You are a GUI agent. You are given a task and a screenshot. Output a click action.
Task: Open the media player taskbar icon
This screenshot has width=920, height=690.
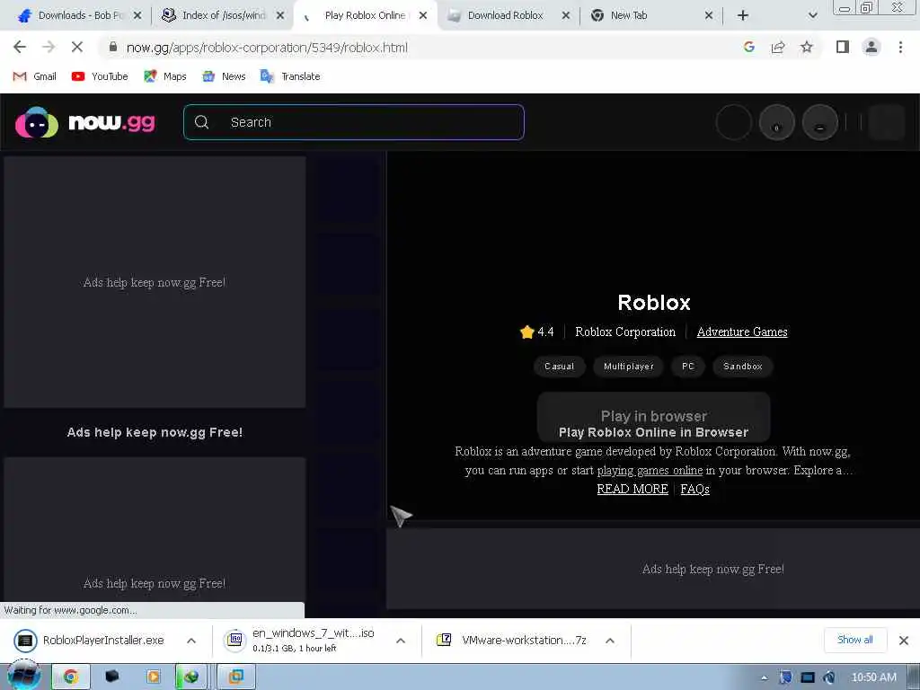pyautogui.click(x=153, y=677)
